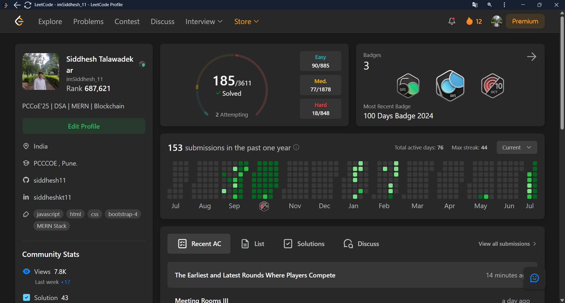Viewport: 565px width, 303px height.
Task: Click the 2 Attempting label
Action: pyautogui.click(x=232, y=115)
